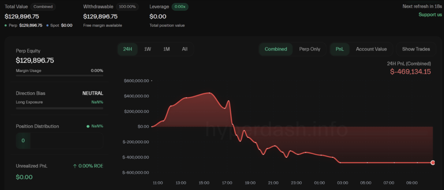
Task: Select the PnL chart mode
Action: (340, 49)
